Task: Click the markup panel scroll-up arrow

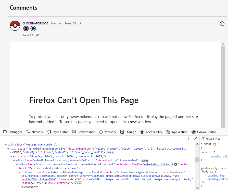Action: pos(197,144)
